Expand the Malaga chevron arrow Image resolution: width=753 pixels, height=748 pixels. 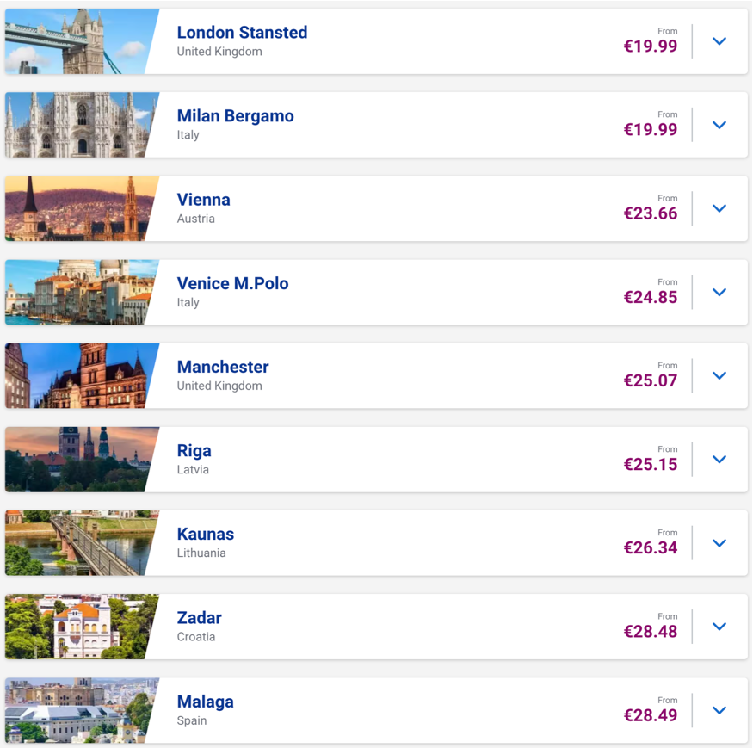pyautogui.click(x=719, y=710)
